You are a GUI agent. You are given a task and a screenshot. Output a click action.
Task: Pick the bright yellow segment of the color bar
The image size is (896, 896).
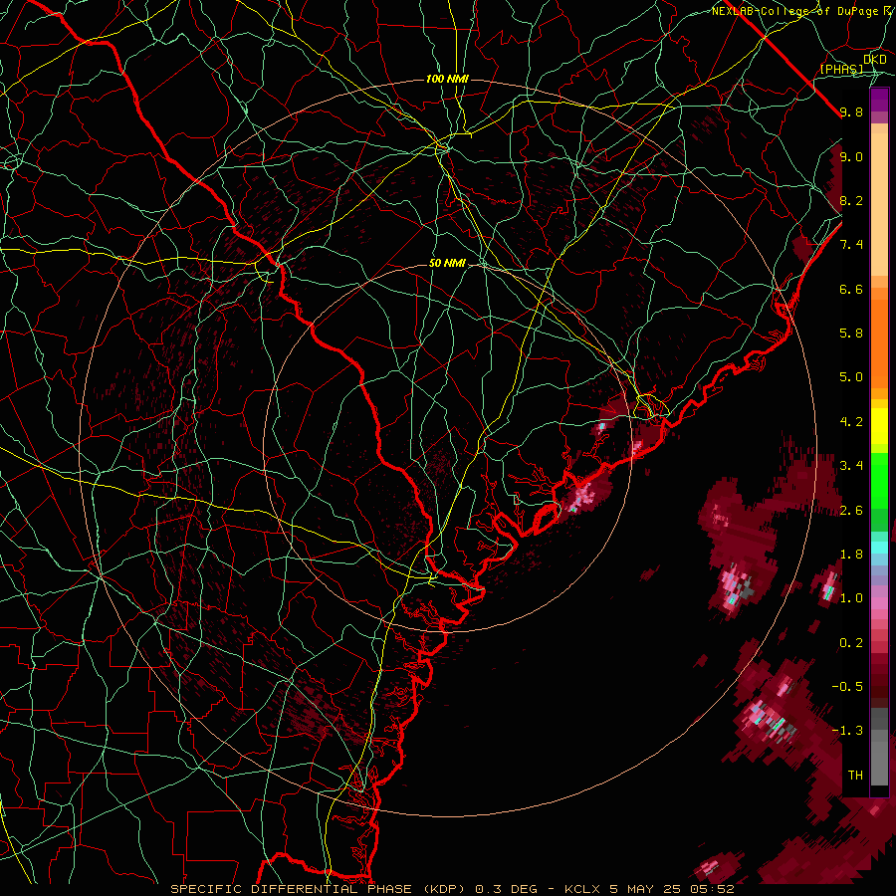879,426
